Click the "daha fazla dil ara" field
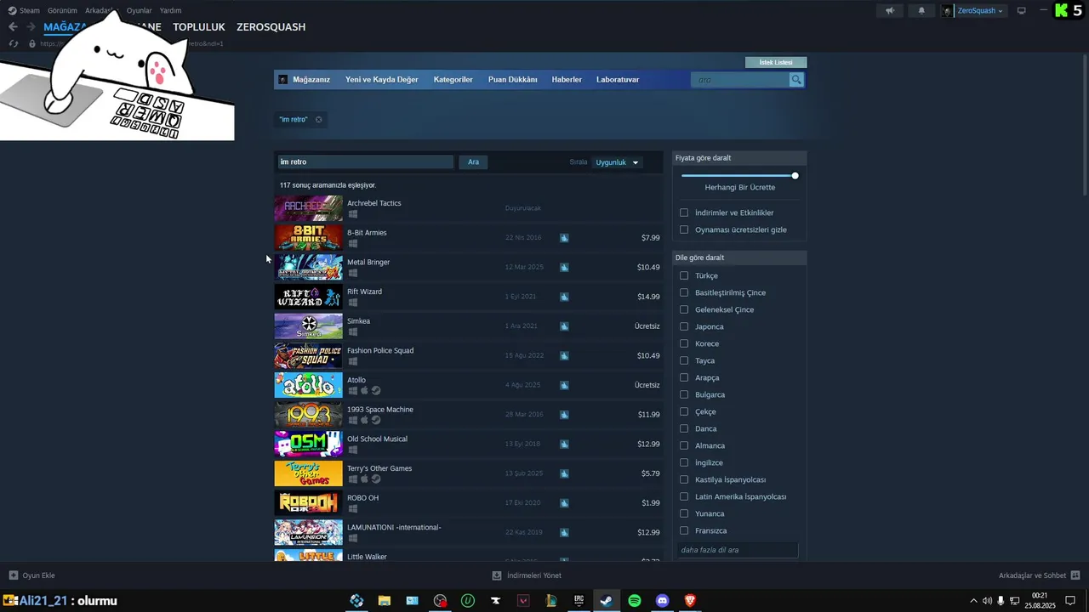Image resolution: width=1089 pixels, height=612 pixels. pos(738,550)
